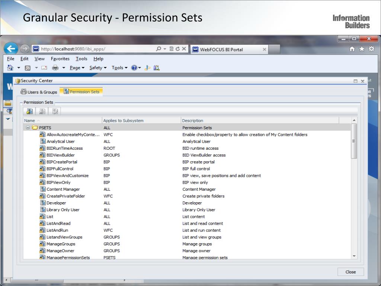
Task: Select the ListandViewGroups row
Action: 187,237
